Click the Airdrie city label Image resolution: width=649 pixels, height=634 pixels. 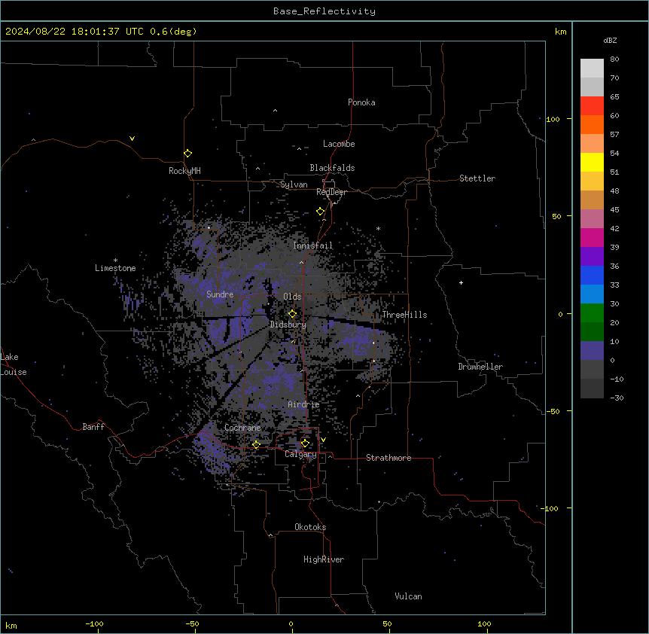pyautogui.click(x=303, y=404)
